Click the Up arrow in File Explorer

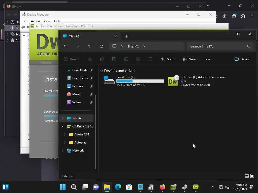point(89,46)
